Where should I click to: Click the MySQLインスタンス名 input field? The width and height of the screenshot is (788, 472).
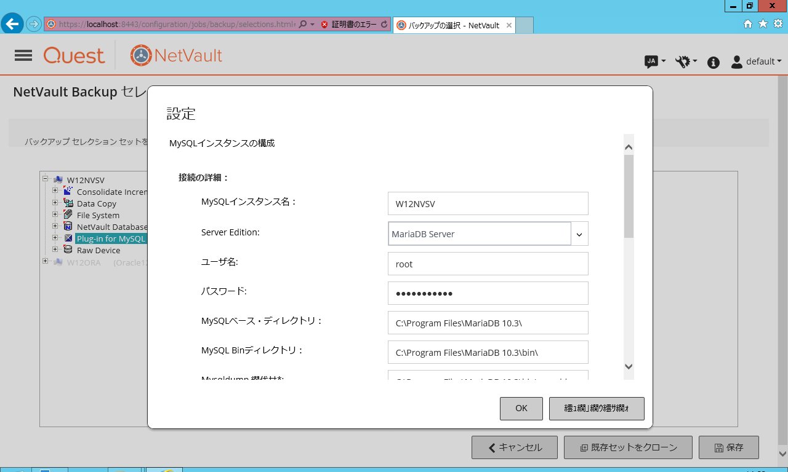tap(488, 203)
